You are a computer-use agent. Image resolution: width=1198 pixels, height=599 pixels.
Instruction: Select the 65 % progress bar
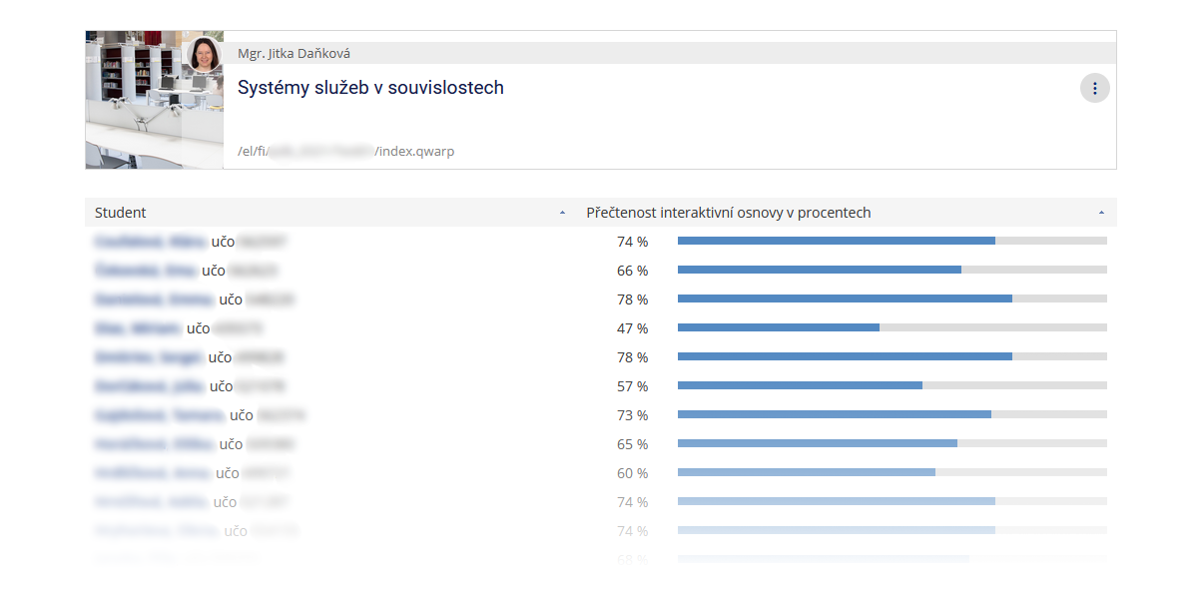pyautogui.click(x=892, y=443)
